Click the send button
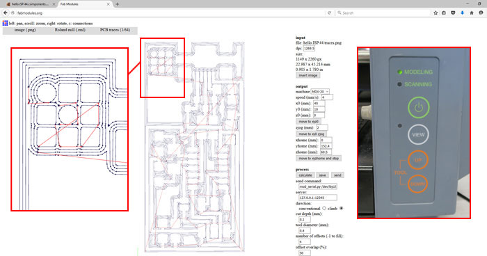 [x=337, y=175]
